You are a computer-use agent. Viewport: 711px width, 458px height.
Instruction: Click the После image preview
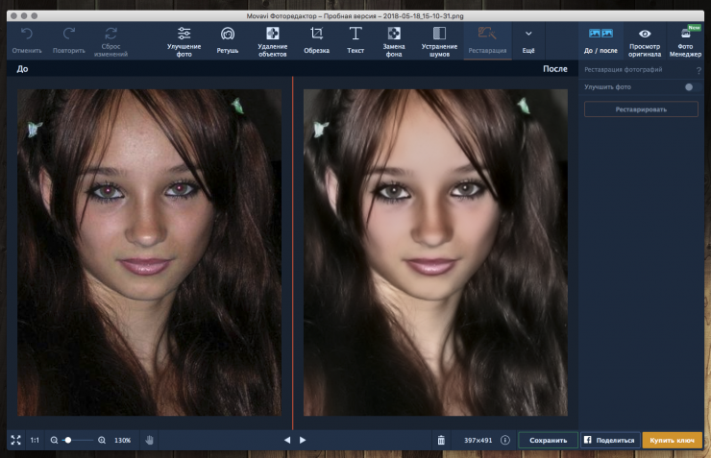pyautogui.click(x=435, y=253)
